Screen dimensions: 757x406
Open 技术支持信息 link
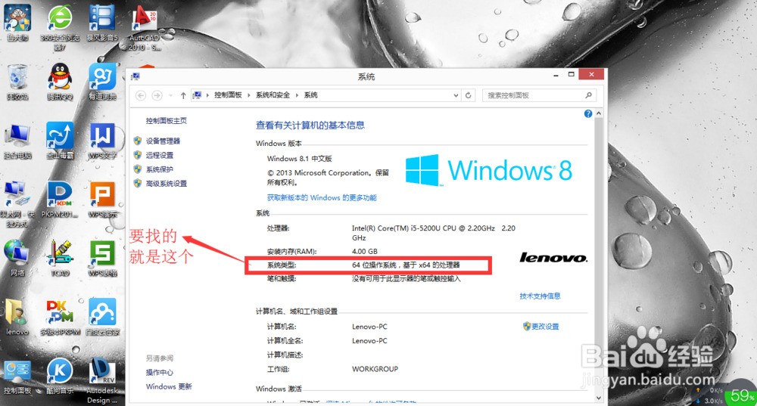[540, 296]
